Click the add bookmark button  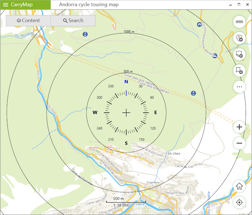pos(239,70)
